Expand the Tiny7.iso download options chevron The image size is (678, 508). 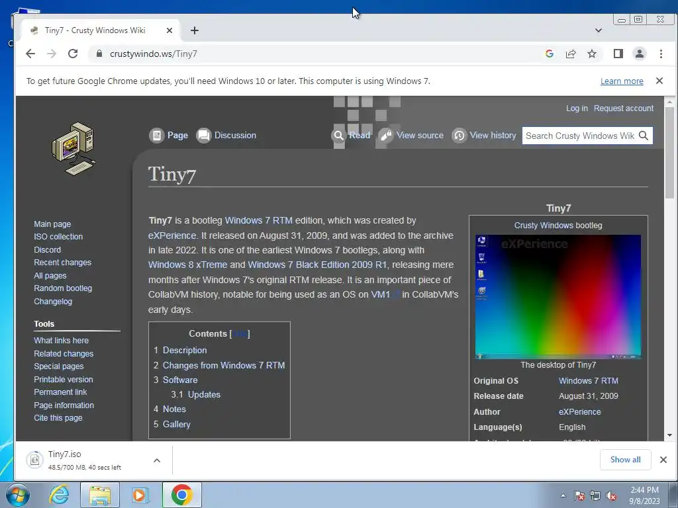pyautogui.click(x=157, y=460)
